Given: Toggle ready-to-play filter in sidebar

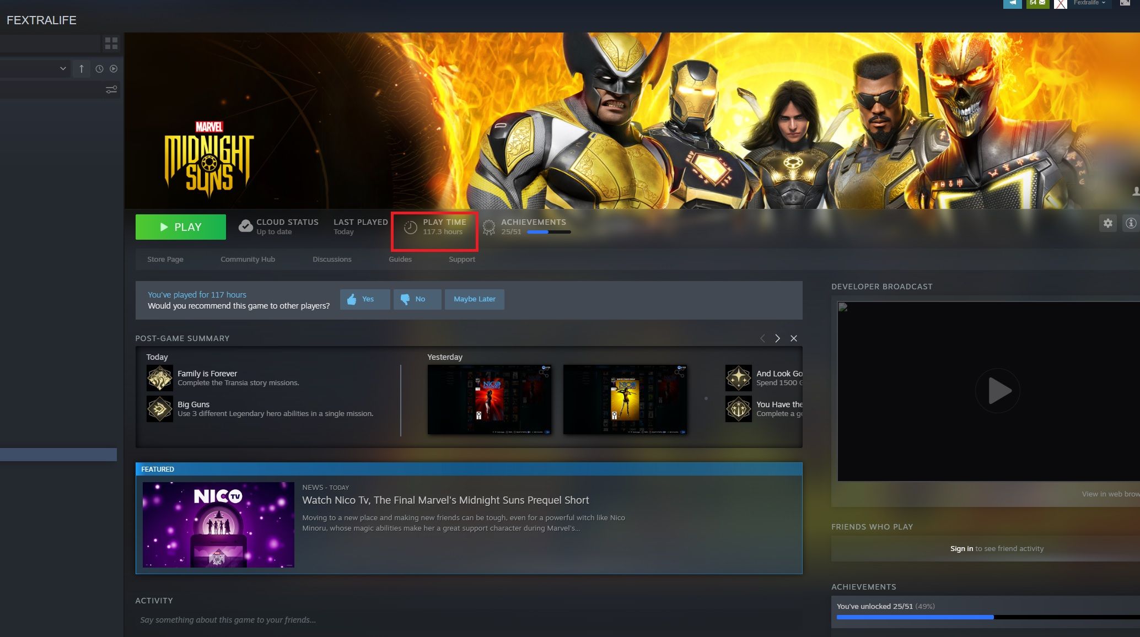Looking at the screenshot, I should pyautogui.click(x=114, y=69).
